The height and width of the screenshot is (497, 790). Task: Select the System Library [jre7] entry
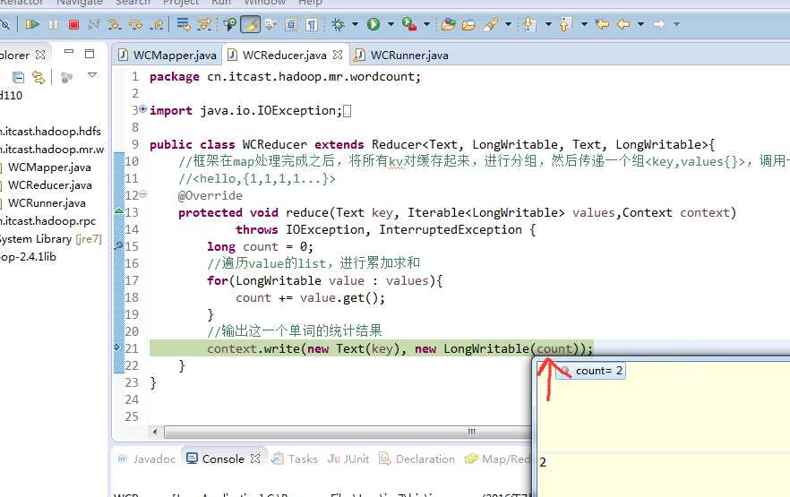tap(50, 239)
